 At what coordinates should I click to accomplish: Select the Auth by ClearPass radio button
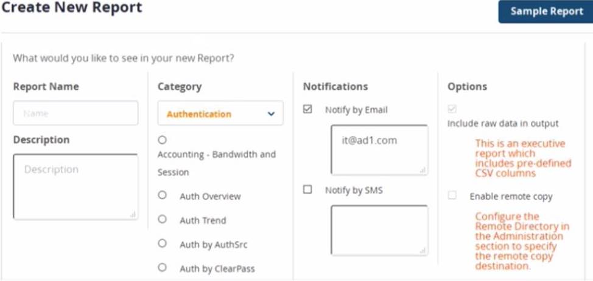[163, 267]
